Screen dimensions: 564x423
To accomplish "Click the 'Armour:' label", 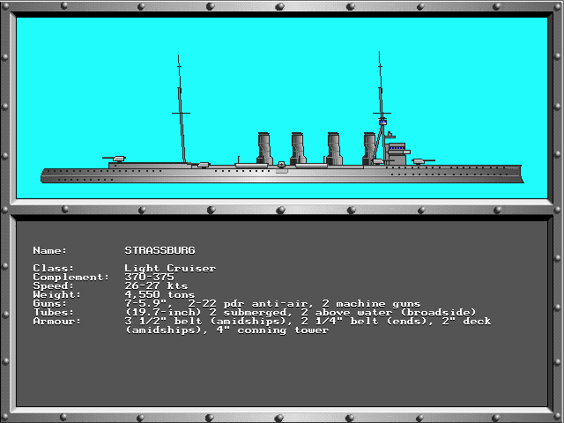I will (56, 321).
